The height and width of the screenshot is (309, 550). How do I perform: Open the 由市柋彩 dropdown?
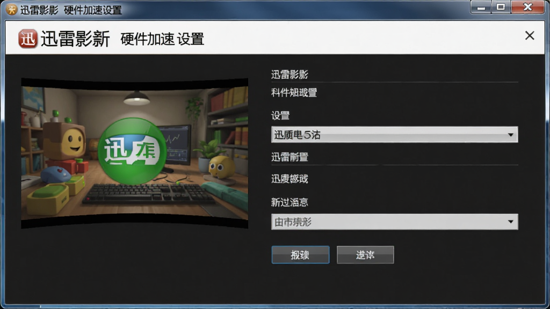pyautogui.click(x=394, y=222)
